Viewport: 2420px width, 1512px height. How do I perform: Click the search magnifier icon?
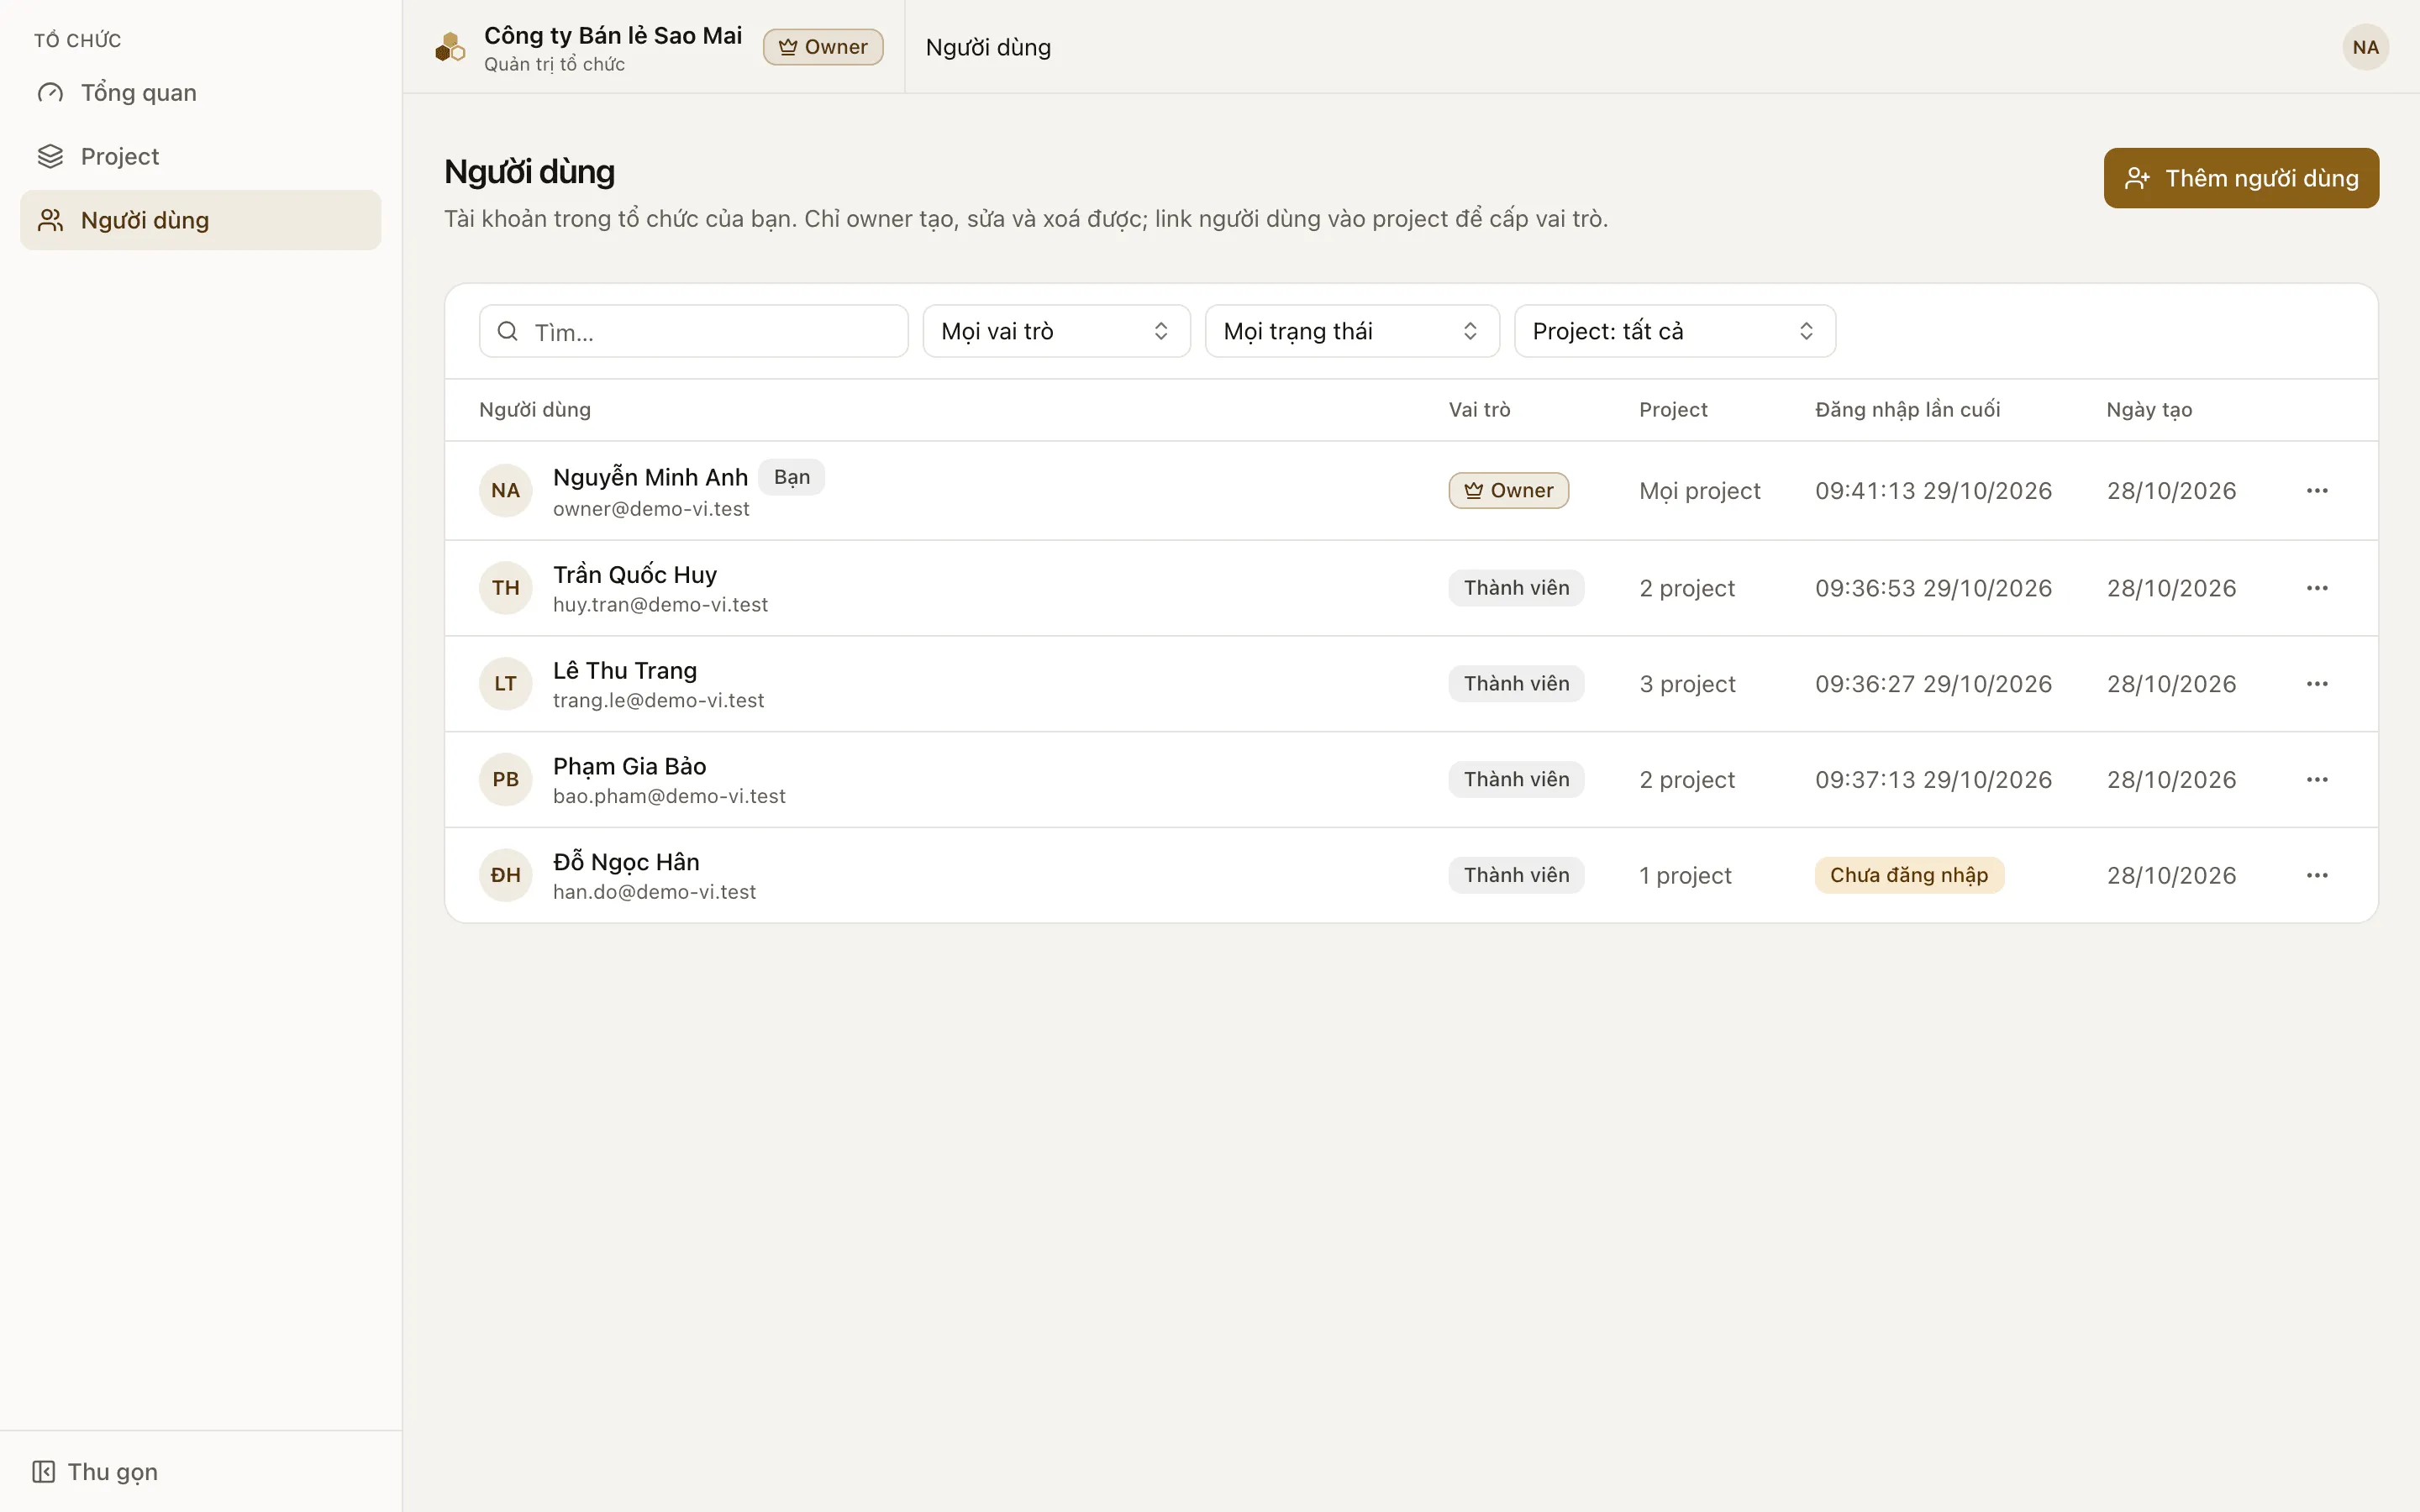click(507, 331)
